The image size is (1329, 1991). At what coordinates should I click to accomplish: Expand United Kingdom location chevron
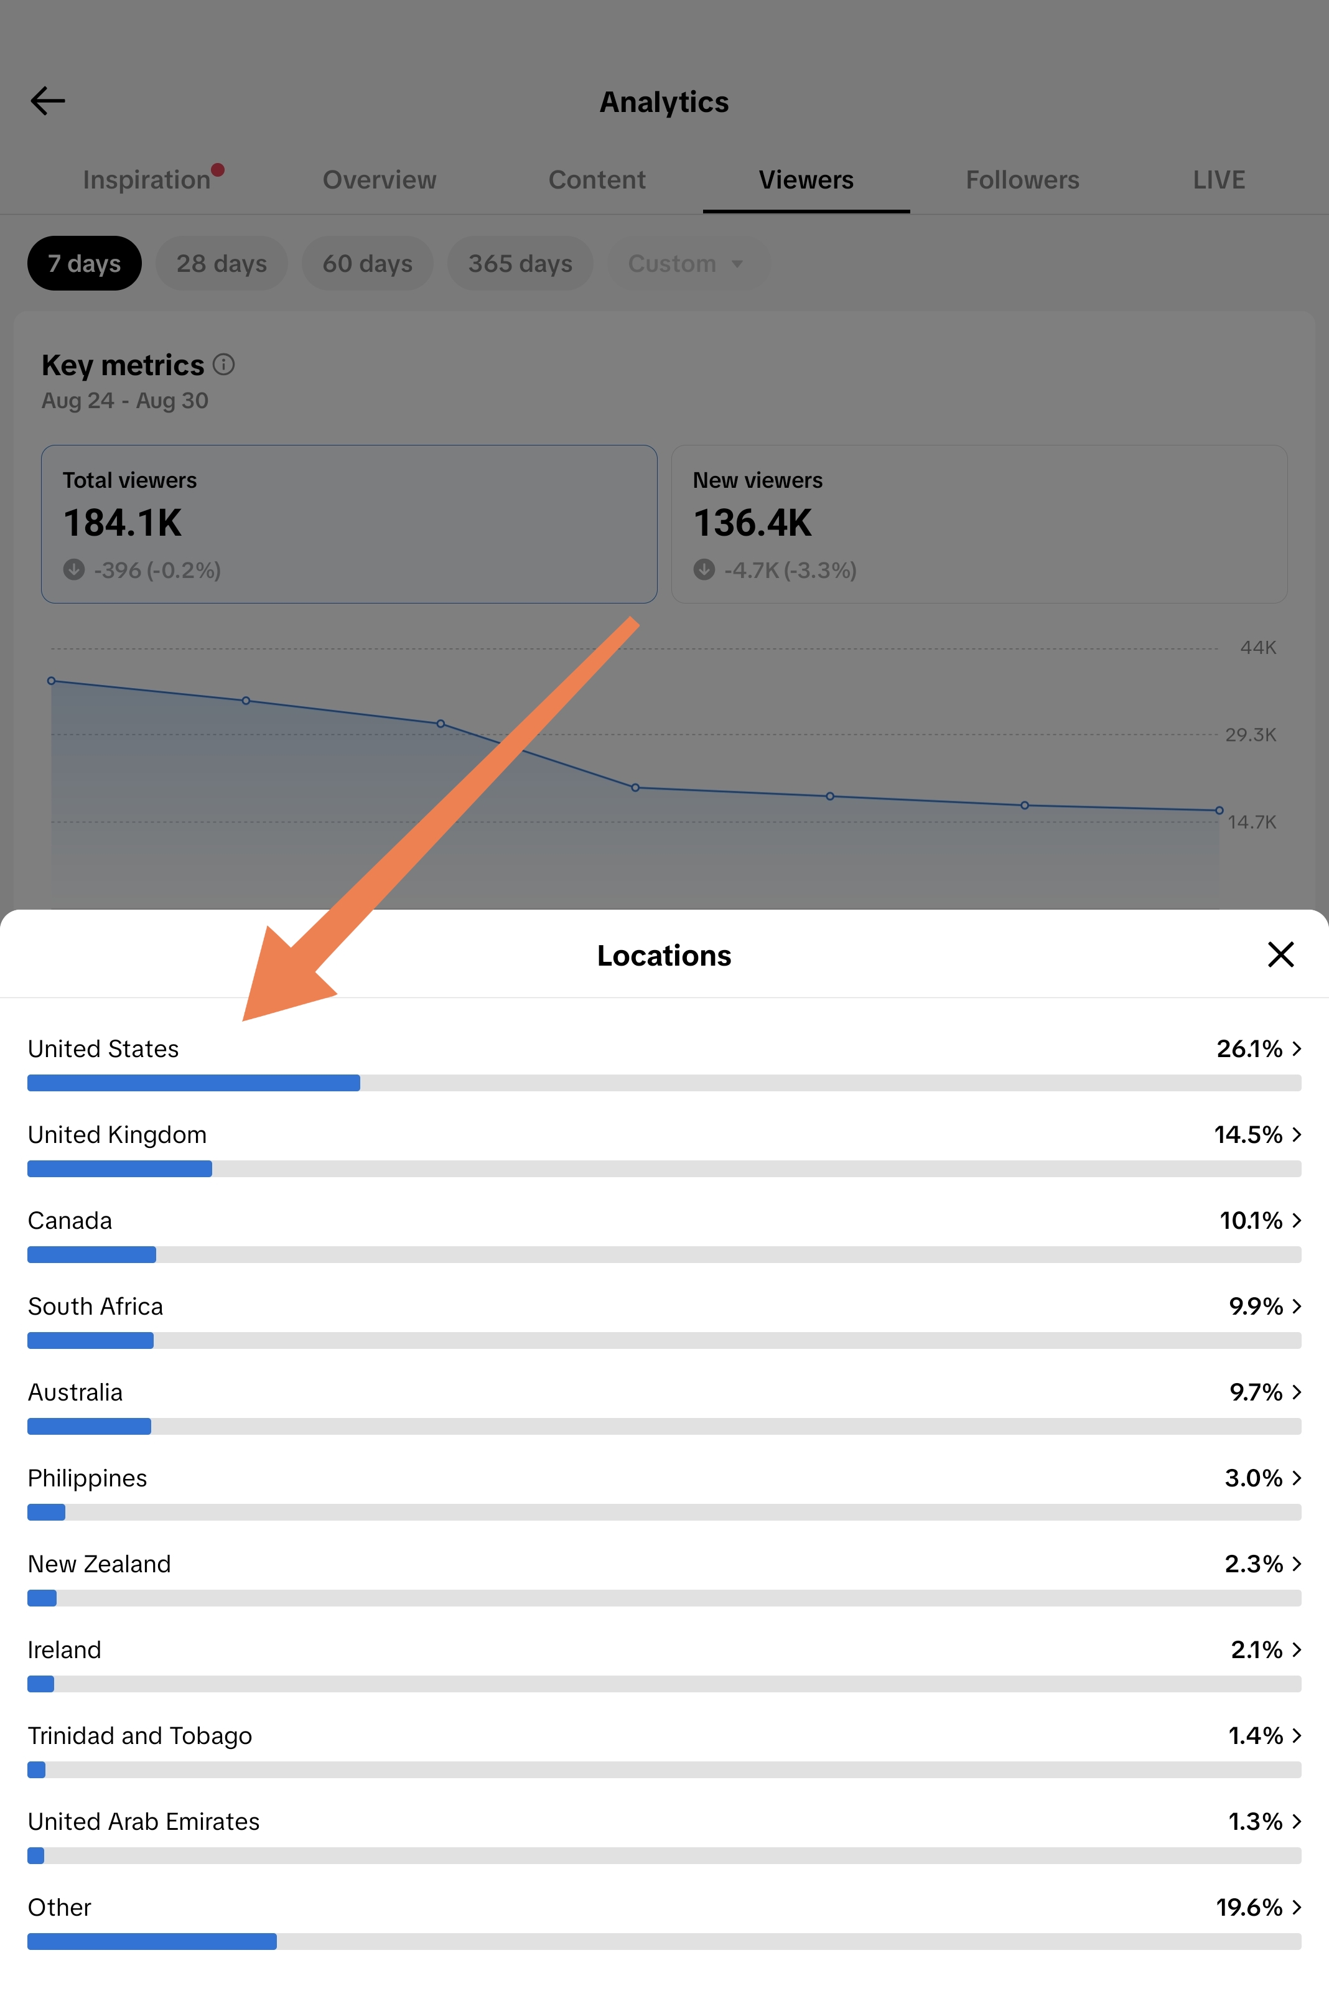(1297, 1134)
